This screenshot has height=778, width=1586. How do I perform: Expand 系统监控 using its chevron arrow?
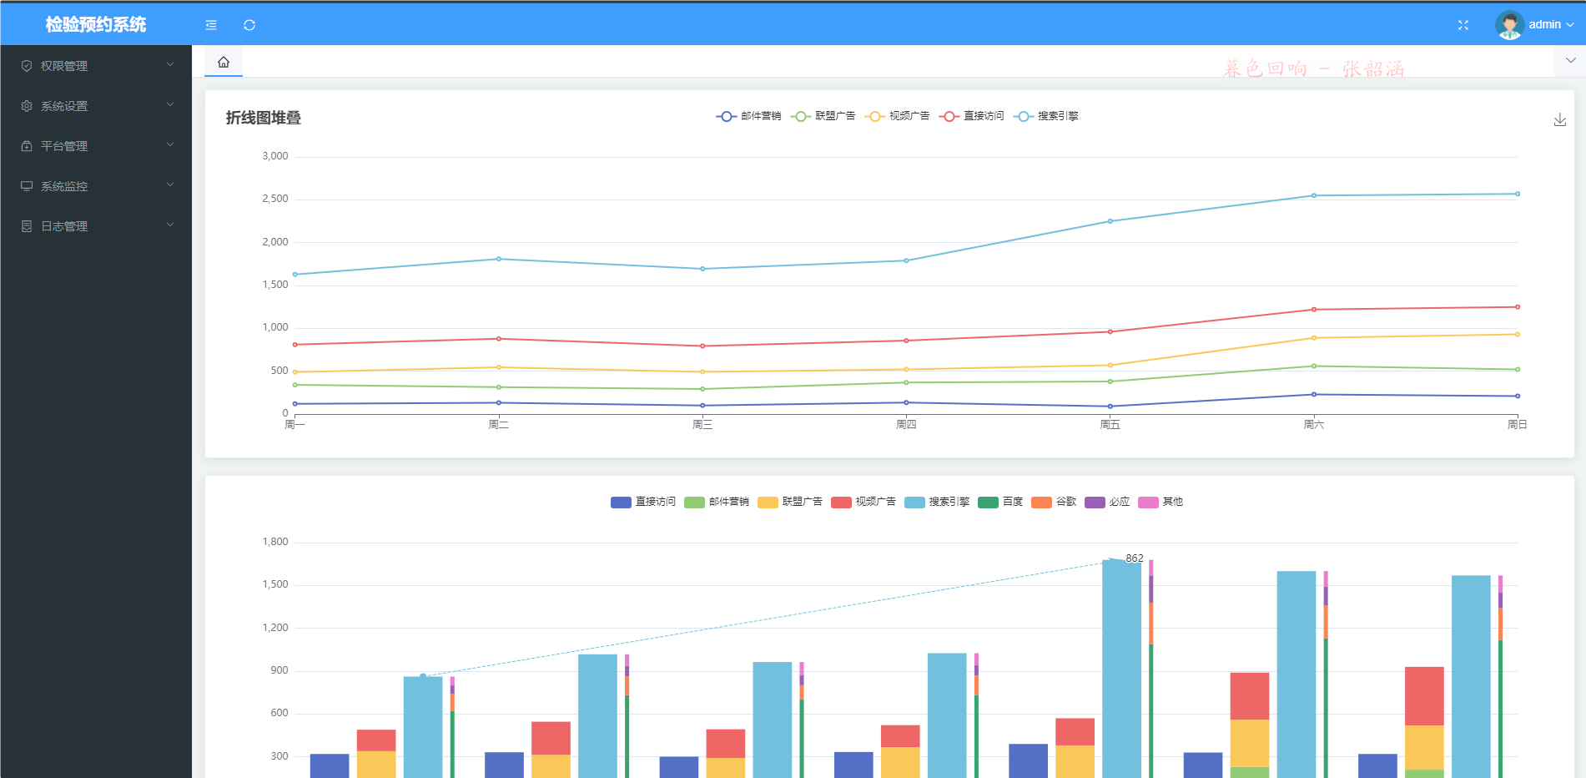(x=170, y=184)
